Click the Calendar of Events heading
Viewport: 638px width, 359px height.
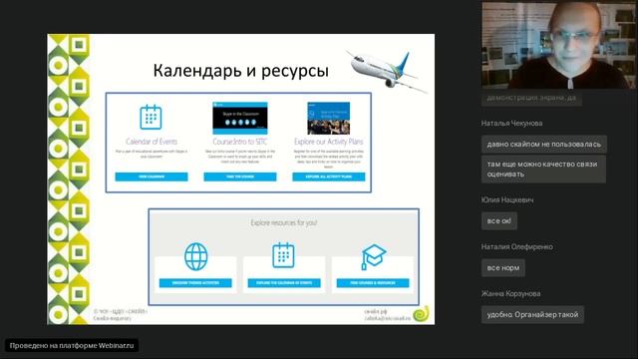coord(152,142)
